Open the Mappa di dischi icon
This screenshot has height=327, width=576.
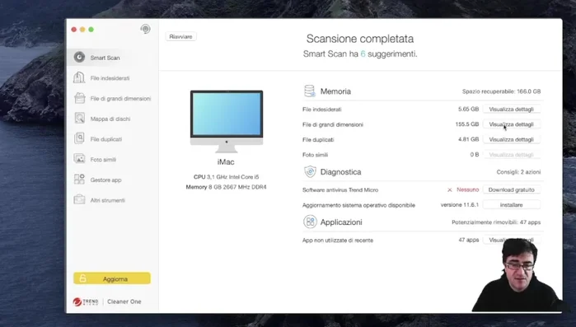pyautogui.click(x=79, y=118)
